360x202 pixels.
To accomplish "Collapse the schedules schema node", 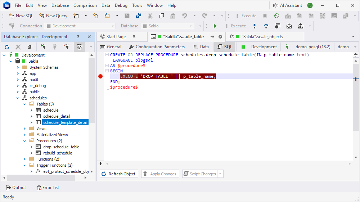I will coord(18,98).
